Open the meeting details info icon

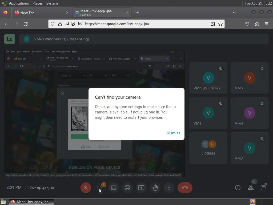point(238,188)
